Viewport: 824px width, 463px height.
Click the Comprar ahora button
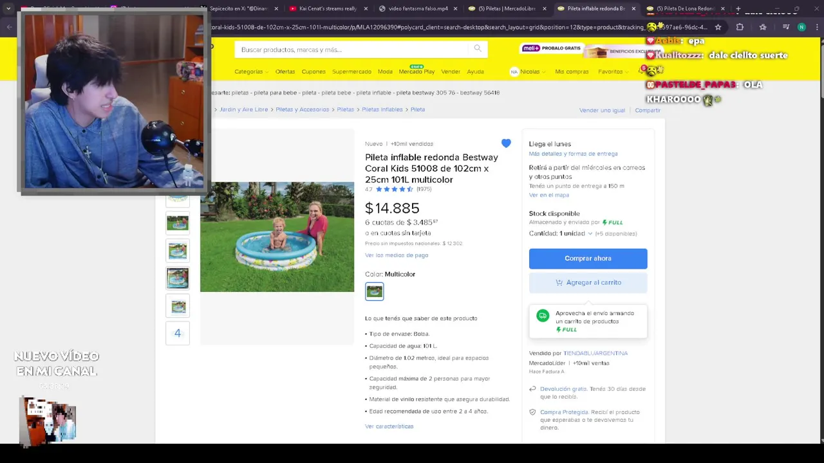(588, 259)
